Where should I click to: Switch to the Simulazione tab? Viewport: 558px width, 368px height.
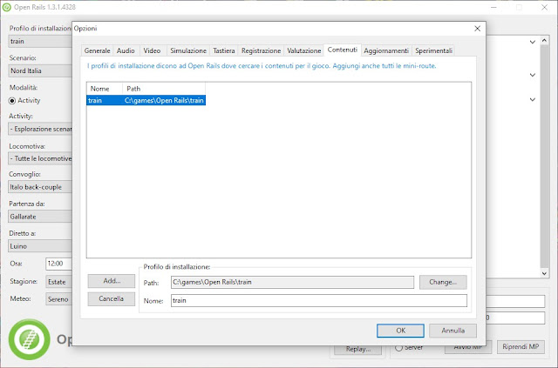pyautogui.click(x=188, y=50)
